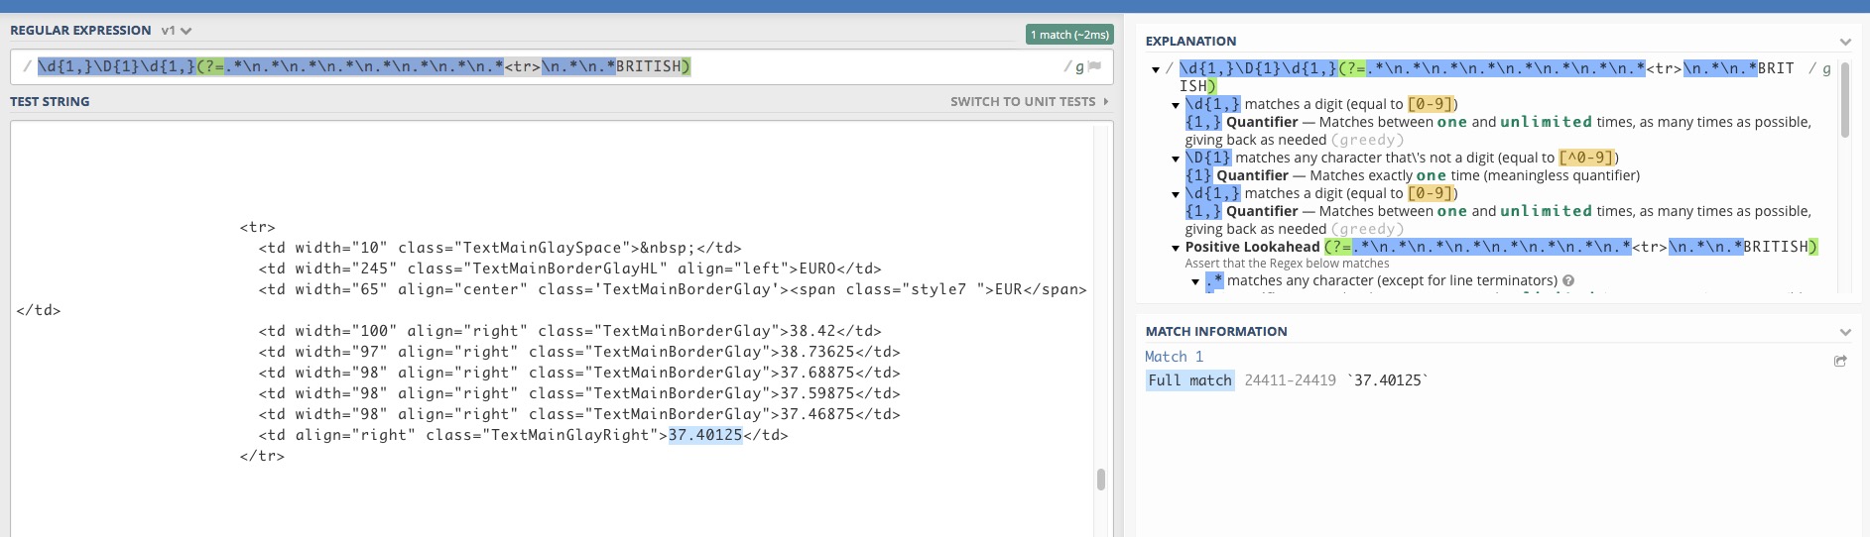
Task: Click the 'Full match' label in match information
Action: [1189, 380]
